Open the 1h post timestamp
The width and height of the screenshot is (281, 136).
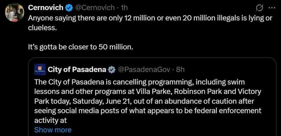pos(124,8)
